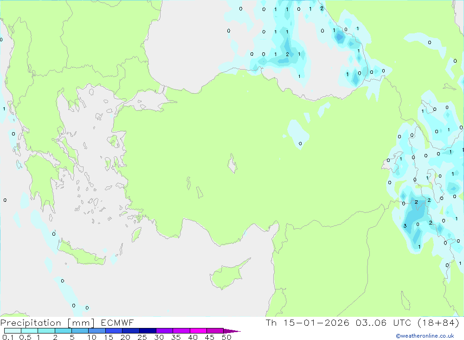The width and height of the screenshot is (464, 340).
Task: Click the day abbreviation Th
Action: point(271,322)
